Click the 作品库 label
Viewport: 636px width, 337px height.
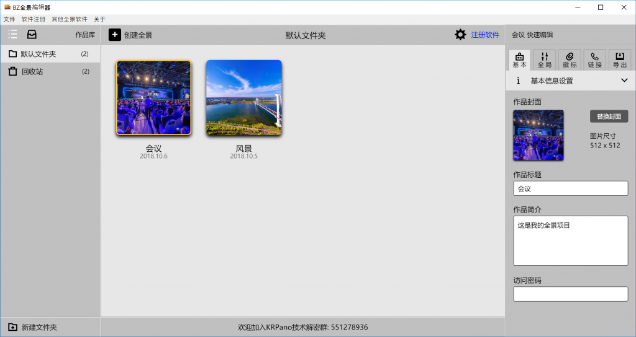(x=85, y=35)
